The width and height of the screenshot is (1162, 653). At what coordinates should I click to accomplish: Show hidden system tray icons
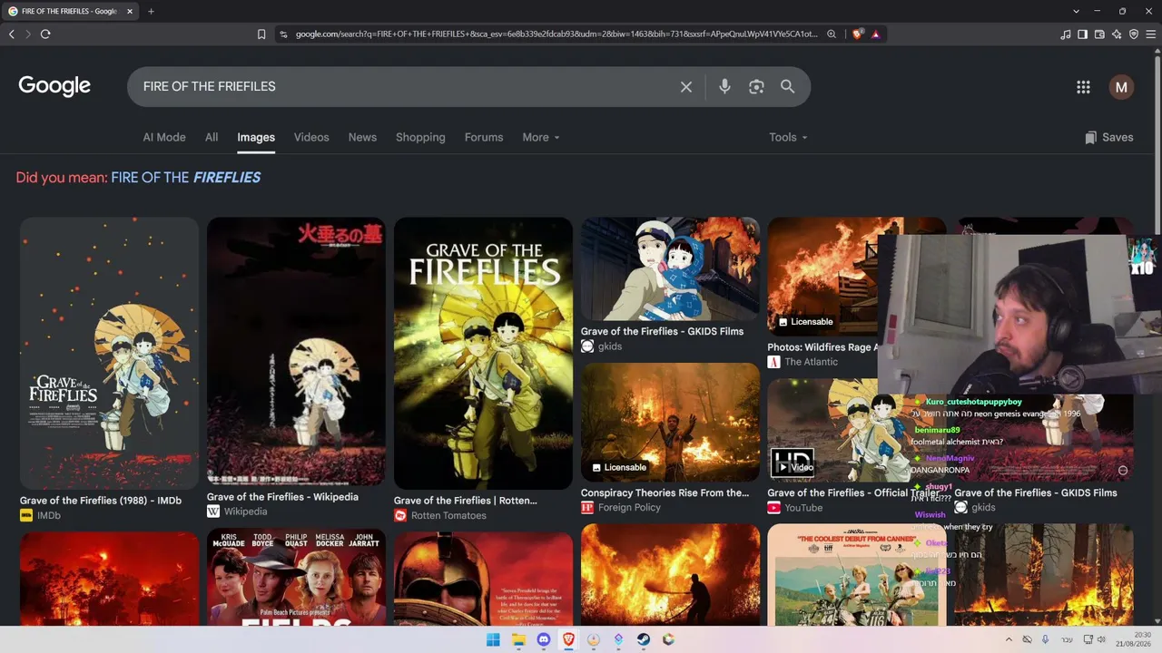pos(1009,639)
